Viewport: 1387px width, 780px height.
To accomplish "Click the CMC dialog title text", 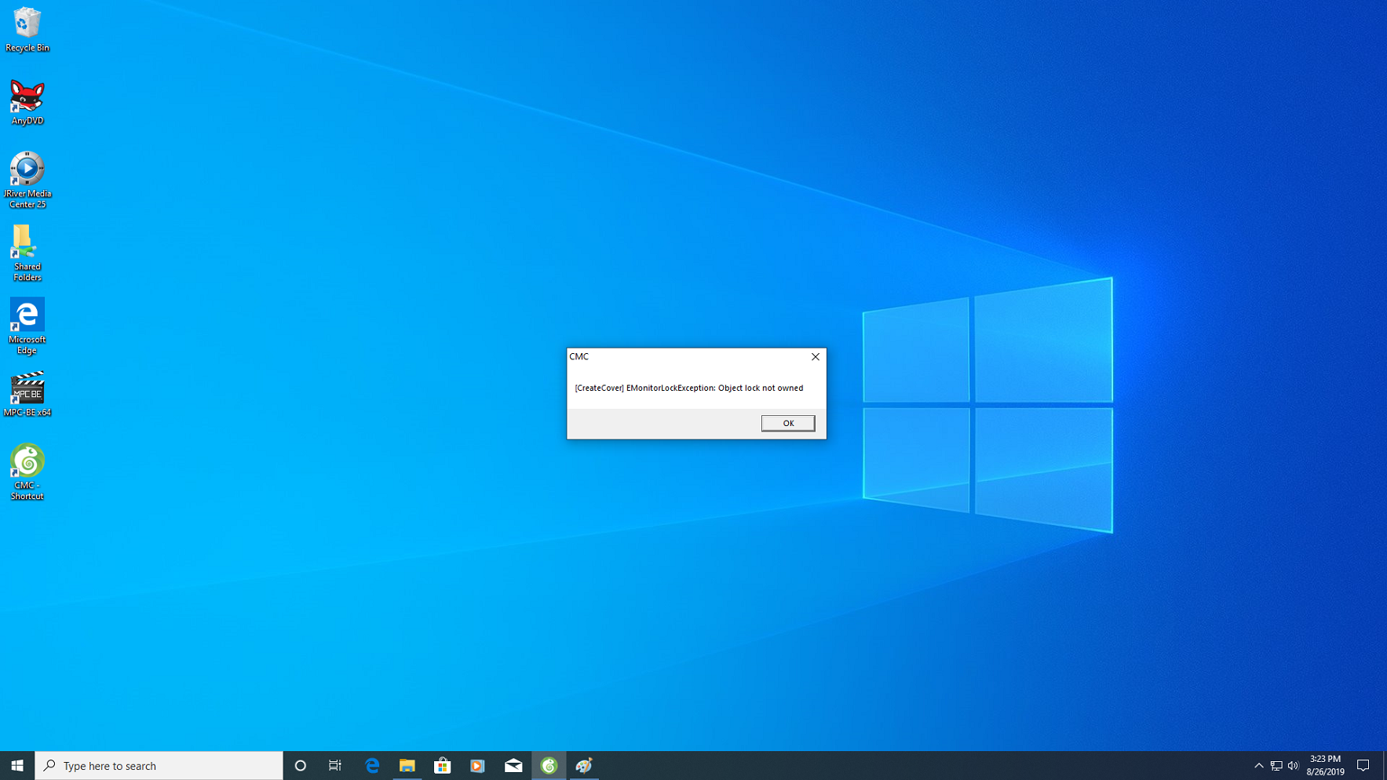I will (x=579, y=356).
